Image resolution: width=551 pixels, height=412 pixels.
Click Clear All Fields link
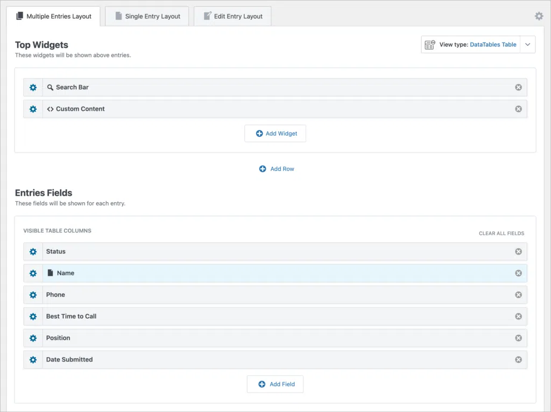point(501,233)
